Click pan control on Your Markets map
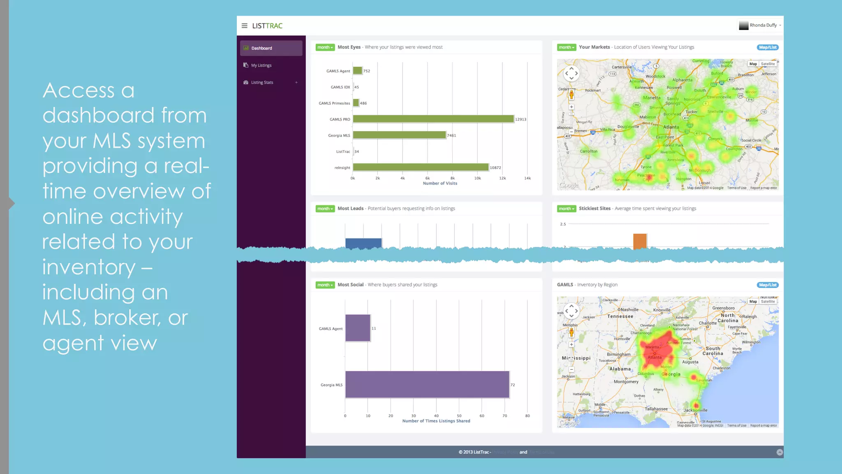 (x=571, y=73)
